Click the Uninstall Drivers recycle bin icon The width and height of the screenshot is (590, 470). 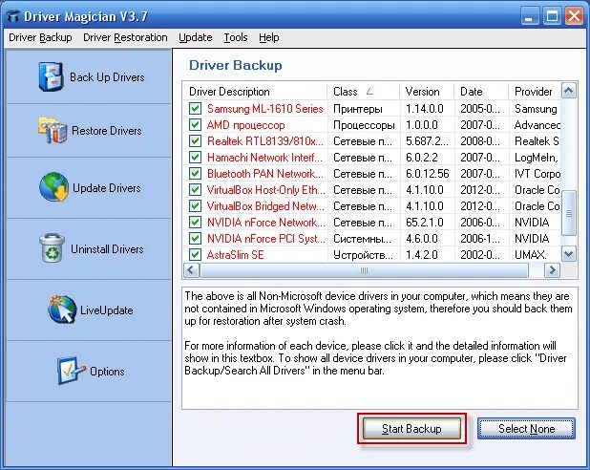53,247
